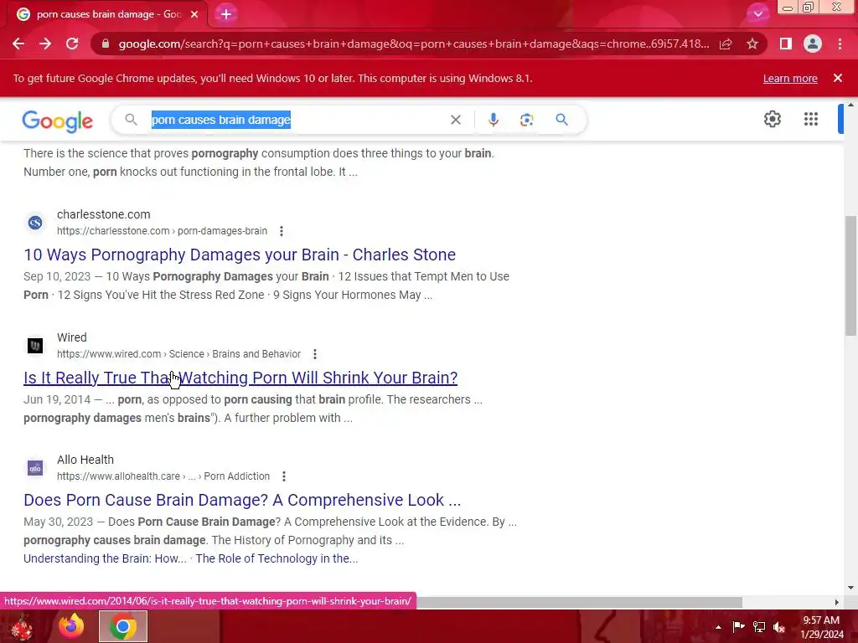This screenshot has height=643, width=858.
Task: Go back using the browser back arrow
Action: coord(18,44)
